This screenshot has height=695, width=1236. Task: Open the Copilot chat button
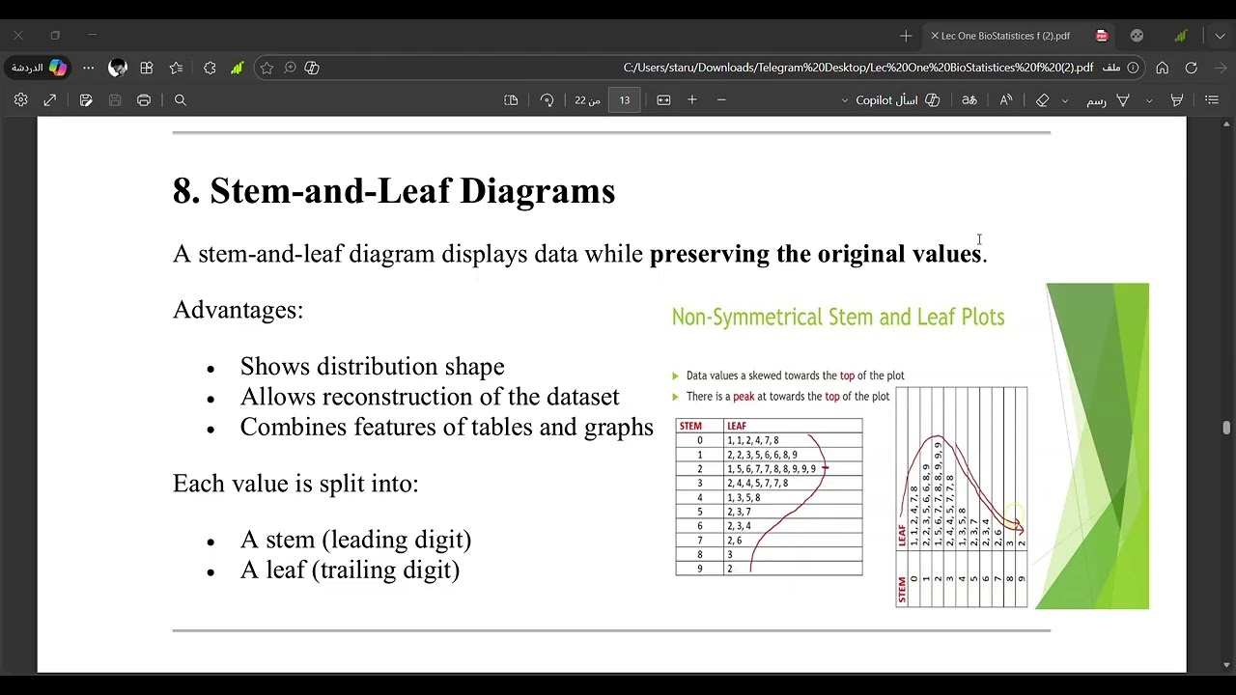pos(40,68)
